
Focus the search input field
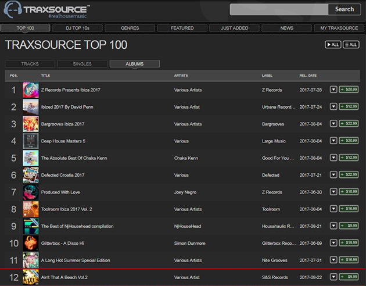(x=279, y=9)
